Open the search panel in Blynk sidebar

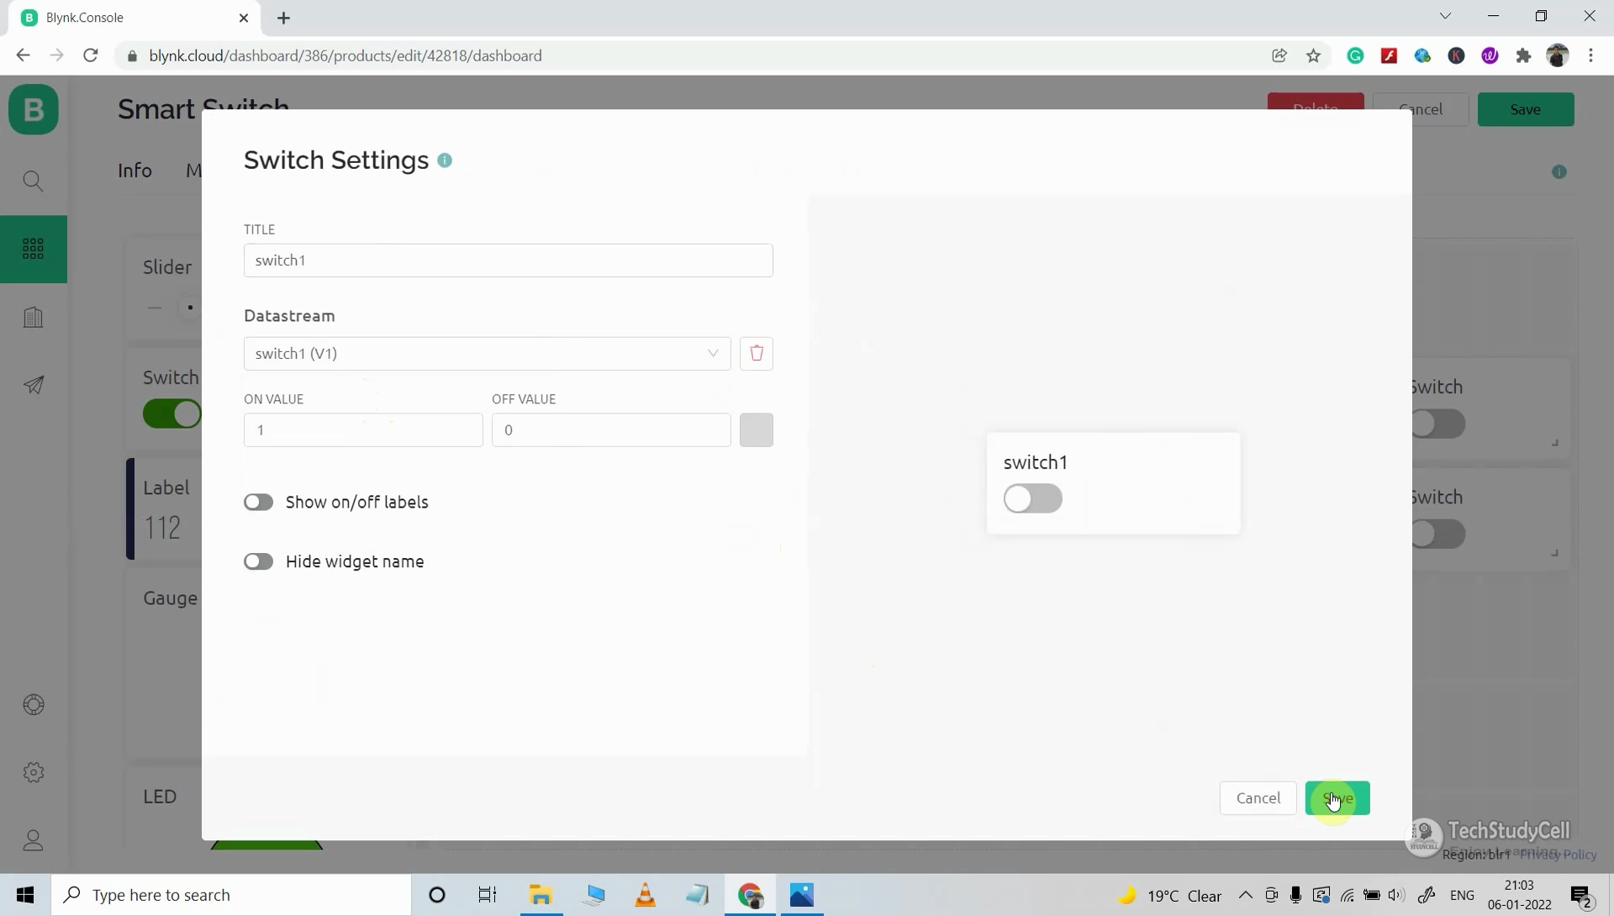pyautogui.click(x=34, y=181)
